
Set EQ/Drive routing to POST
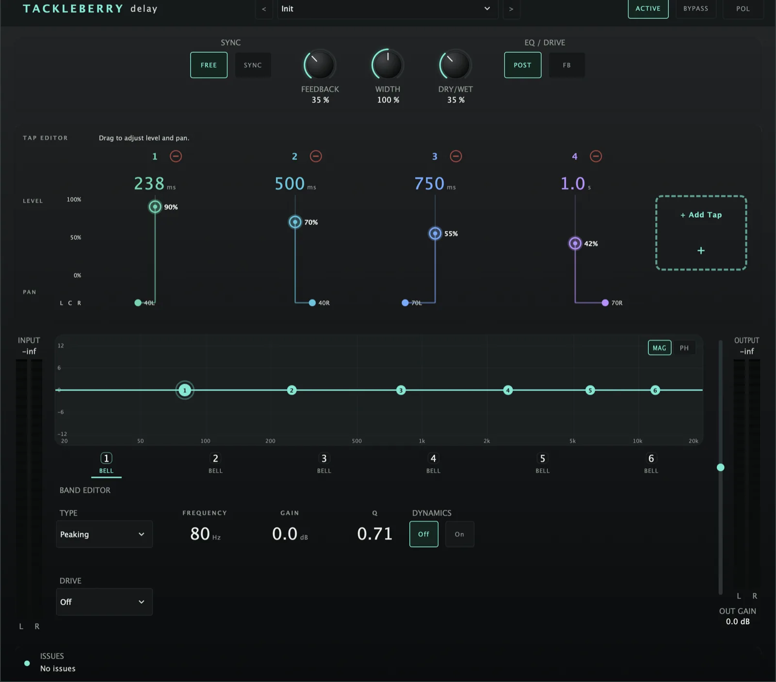click(522, 65)
